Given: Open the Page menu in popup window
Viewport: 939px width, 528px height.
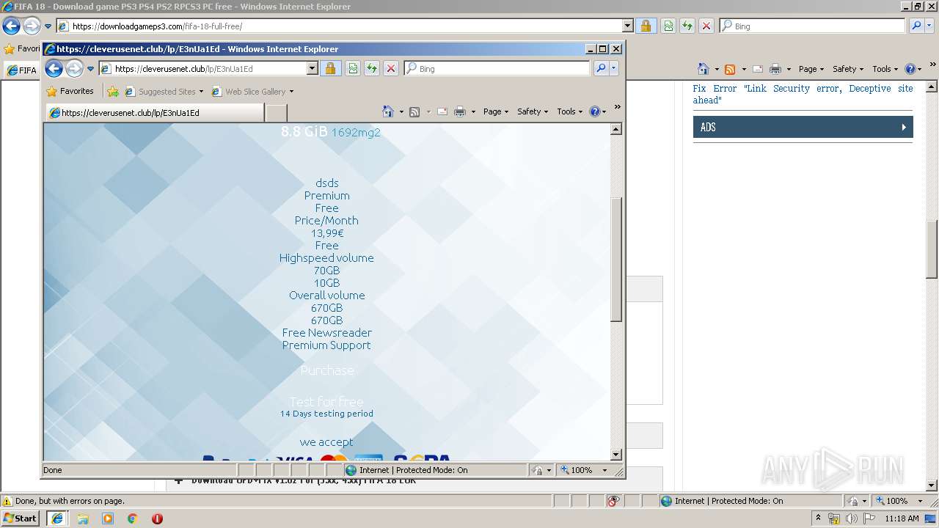Looking at the screenshot, I should coord(496,111).
